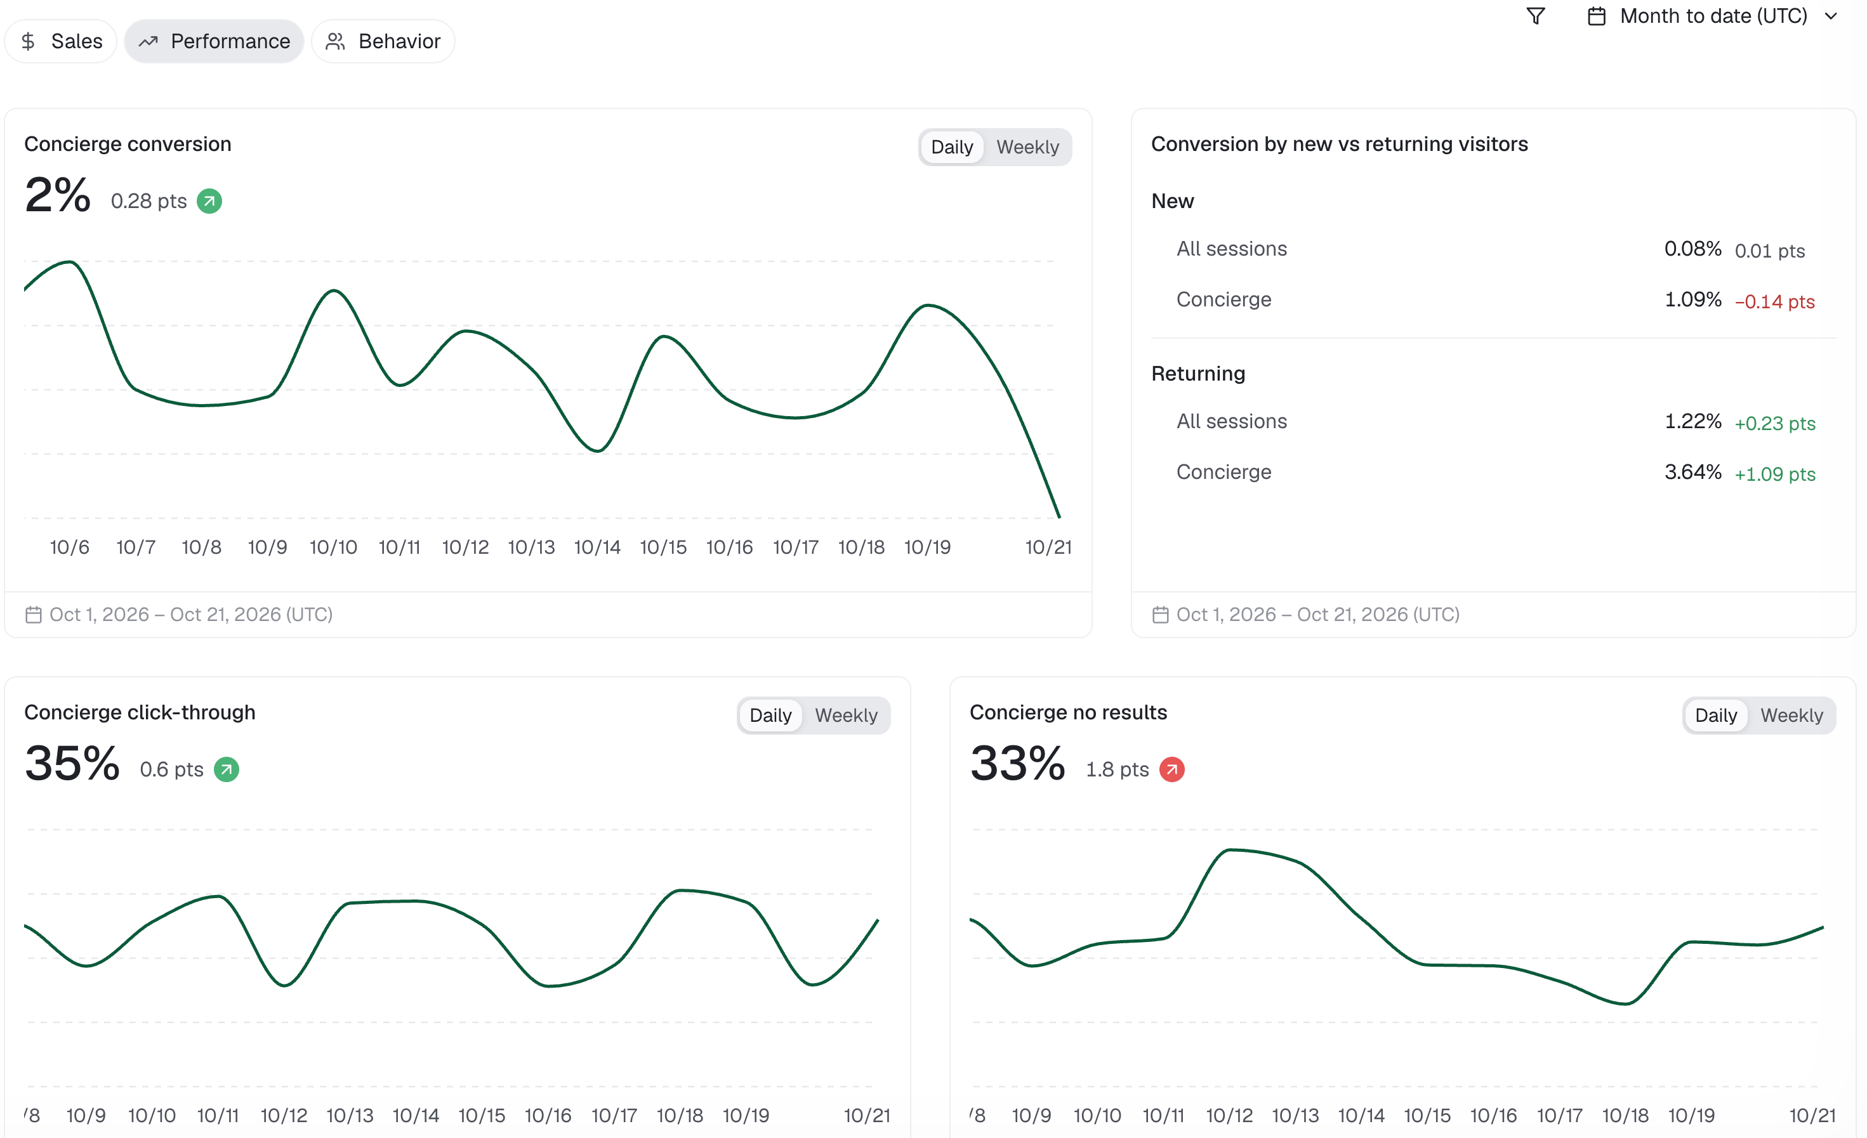
Task: Expand the Month to date chevron
Action: [1831, 16]
